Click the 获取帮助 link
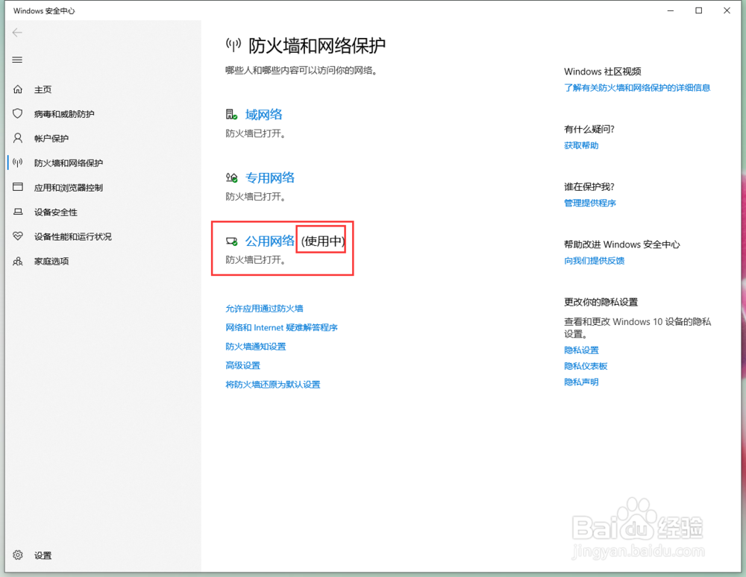This screenshot has width=746, height=577. [x=581, y=145]
